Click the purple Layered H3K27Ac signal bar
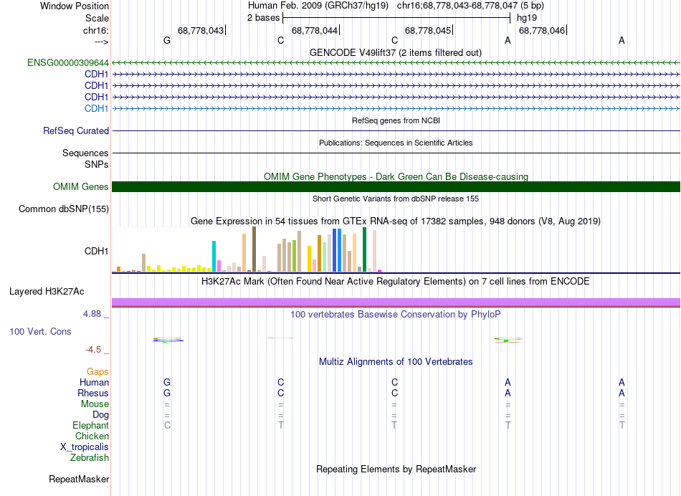 point(396,302)
